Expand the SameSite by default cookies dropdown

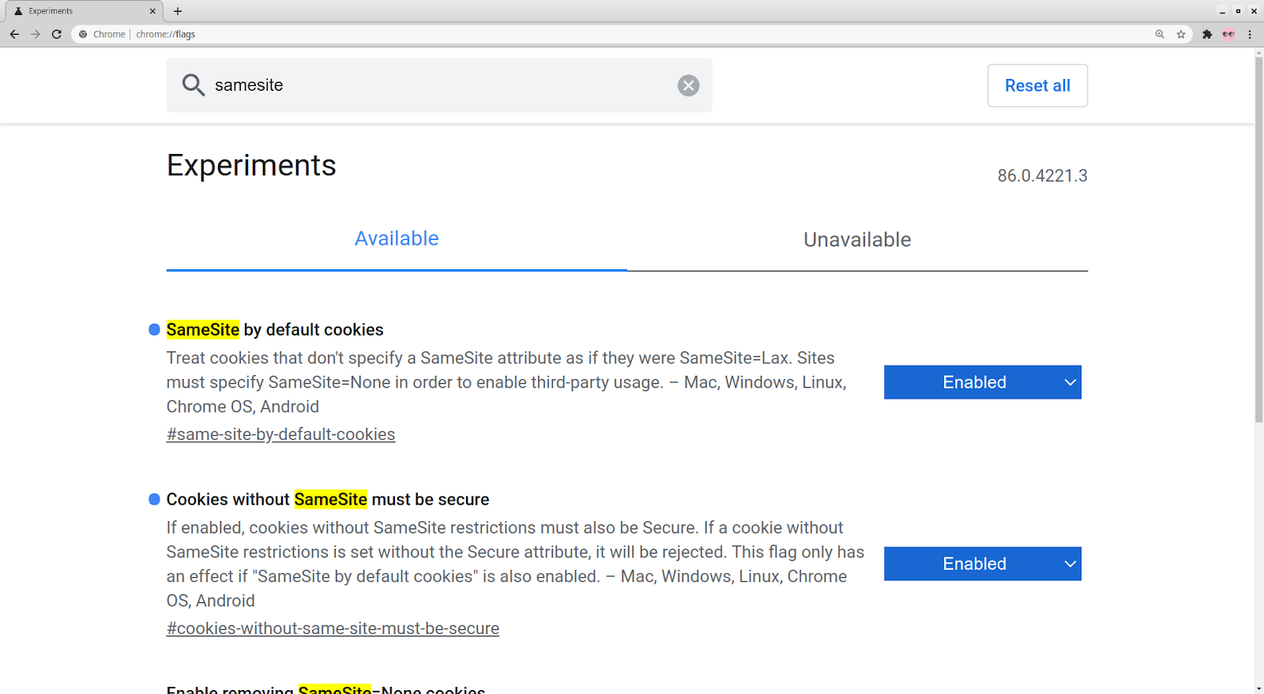coord(982,382)
